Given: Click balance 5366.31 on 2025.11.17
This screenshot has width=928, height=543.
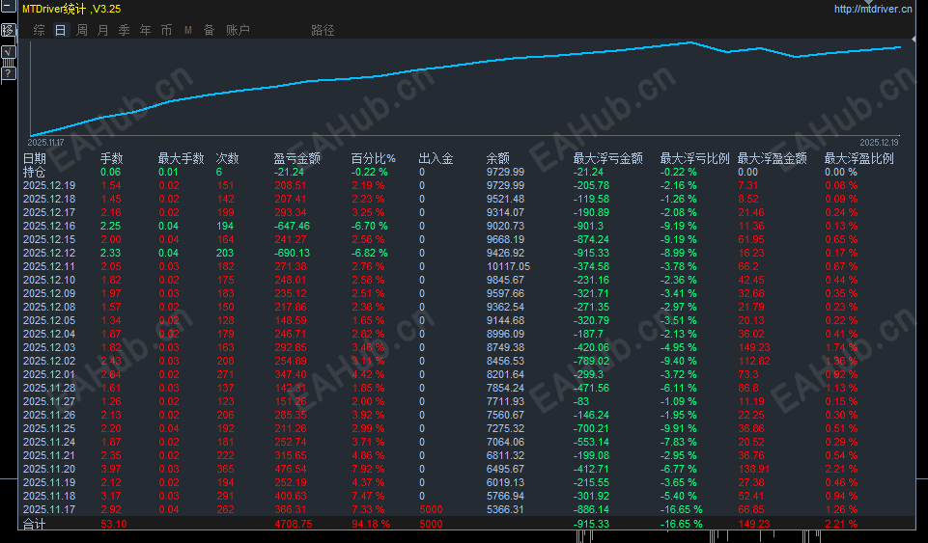Looking at the screenshot, I should (505, 509).
